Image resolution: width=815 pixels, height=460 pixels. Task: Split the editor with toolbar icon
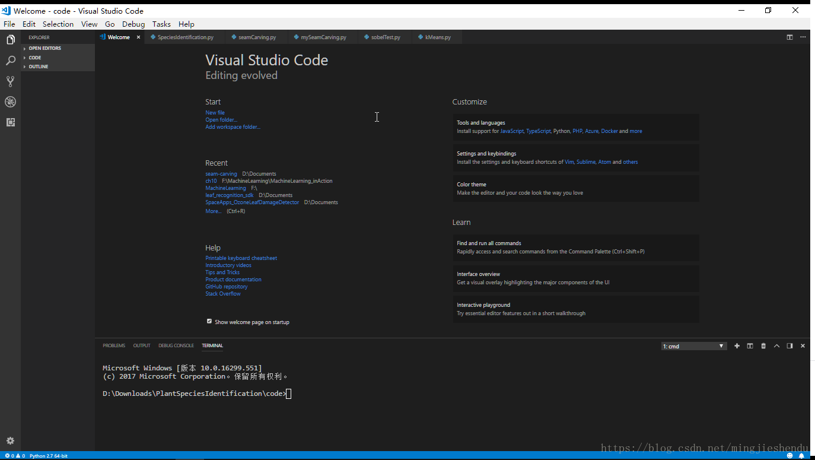pyautogui.click(x=789, y=37)
